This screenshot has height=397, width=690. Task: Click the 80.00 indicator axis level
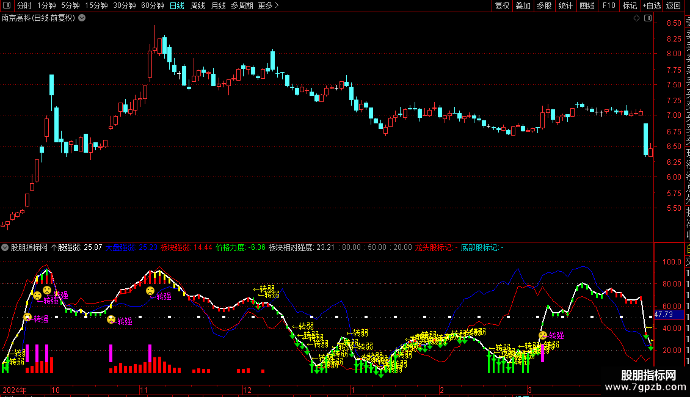coord(672,284)
